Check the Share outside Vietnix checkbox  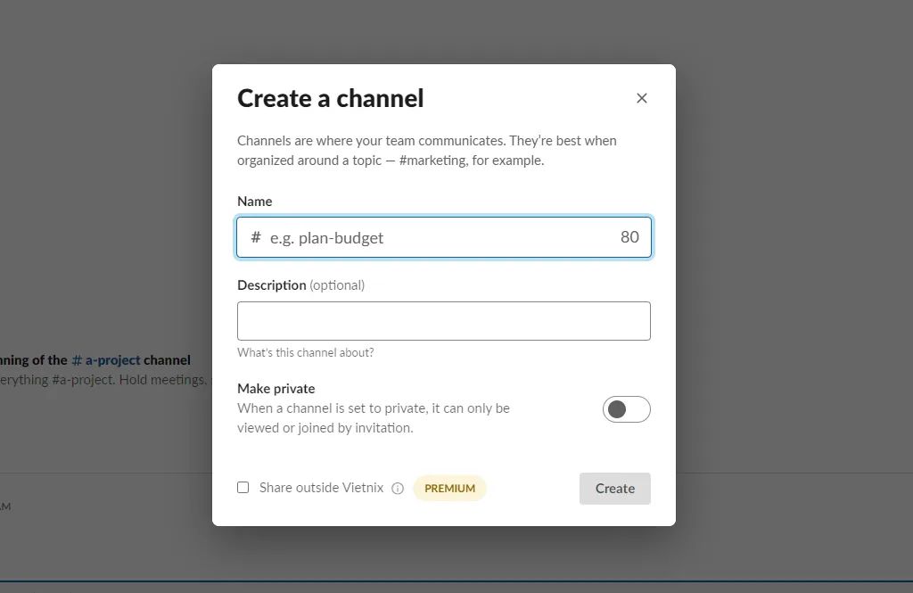tap(243, 487)
